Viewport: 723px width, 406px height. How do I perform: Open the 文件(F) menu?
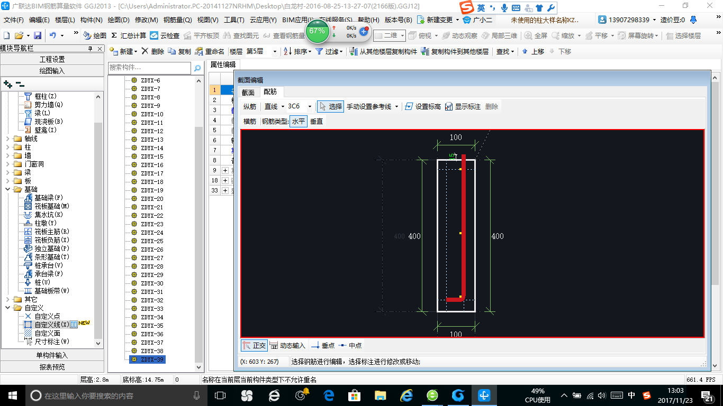[14, 20]
